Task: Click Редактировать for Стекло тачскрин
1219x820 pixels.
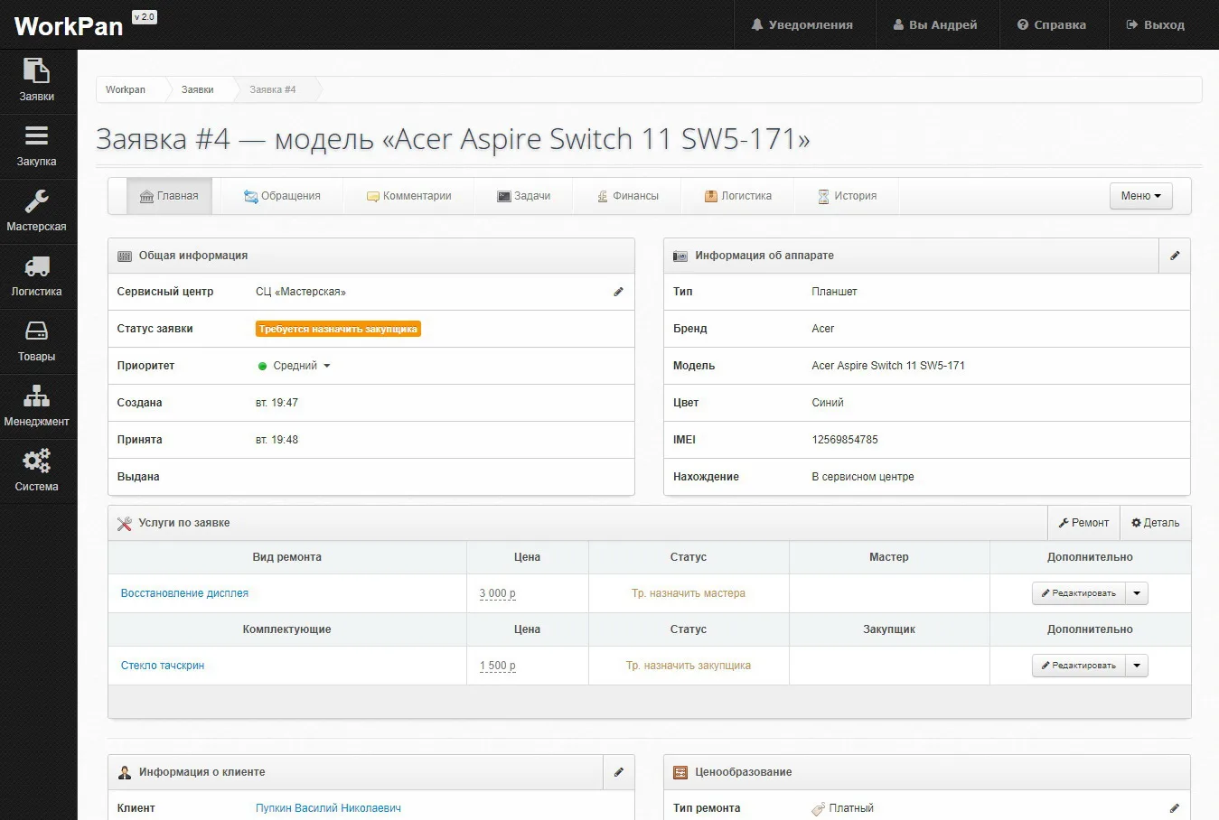Action: click(1079, 666)
